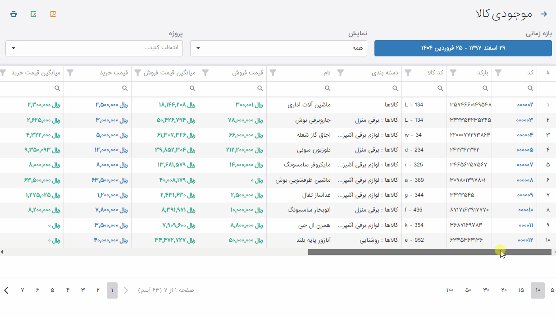Open the filter for the قیمت فروش column
Viewport: 556px width, 318px height.
205,73
